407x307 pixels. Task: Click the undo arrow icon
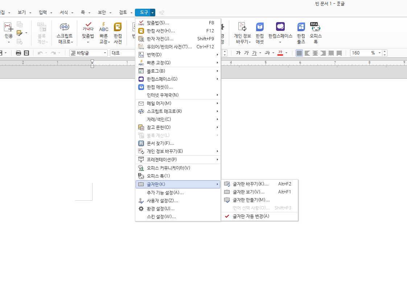pyautogui.click(x=40, y=53)
